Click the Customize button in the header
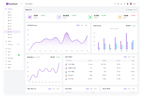 pos(29,4)
